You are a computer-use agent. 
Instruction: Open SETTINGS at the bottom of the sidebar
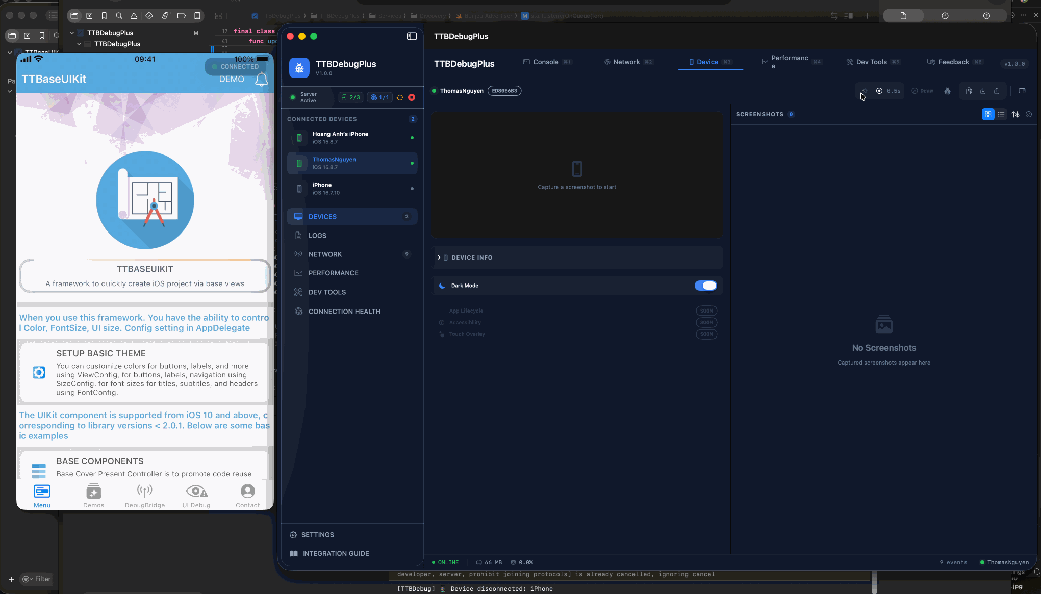tap(318, 534)
